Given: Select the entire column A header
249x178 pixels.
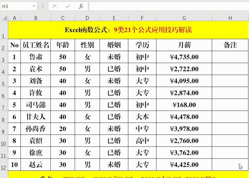Looking at the screenshot, I should click(14, 18).
